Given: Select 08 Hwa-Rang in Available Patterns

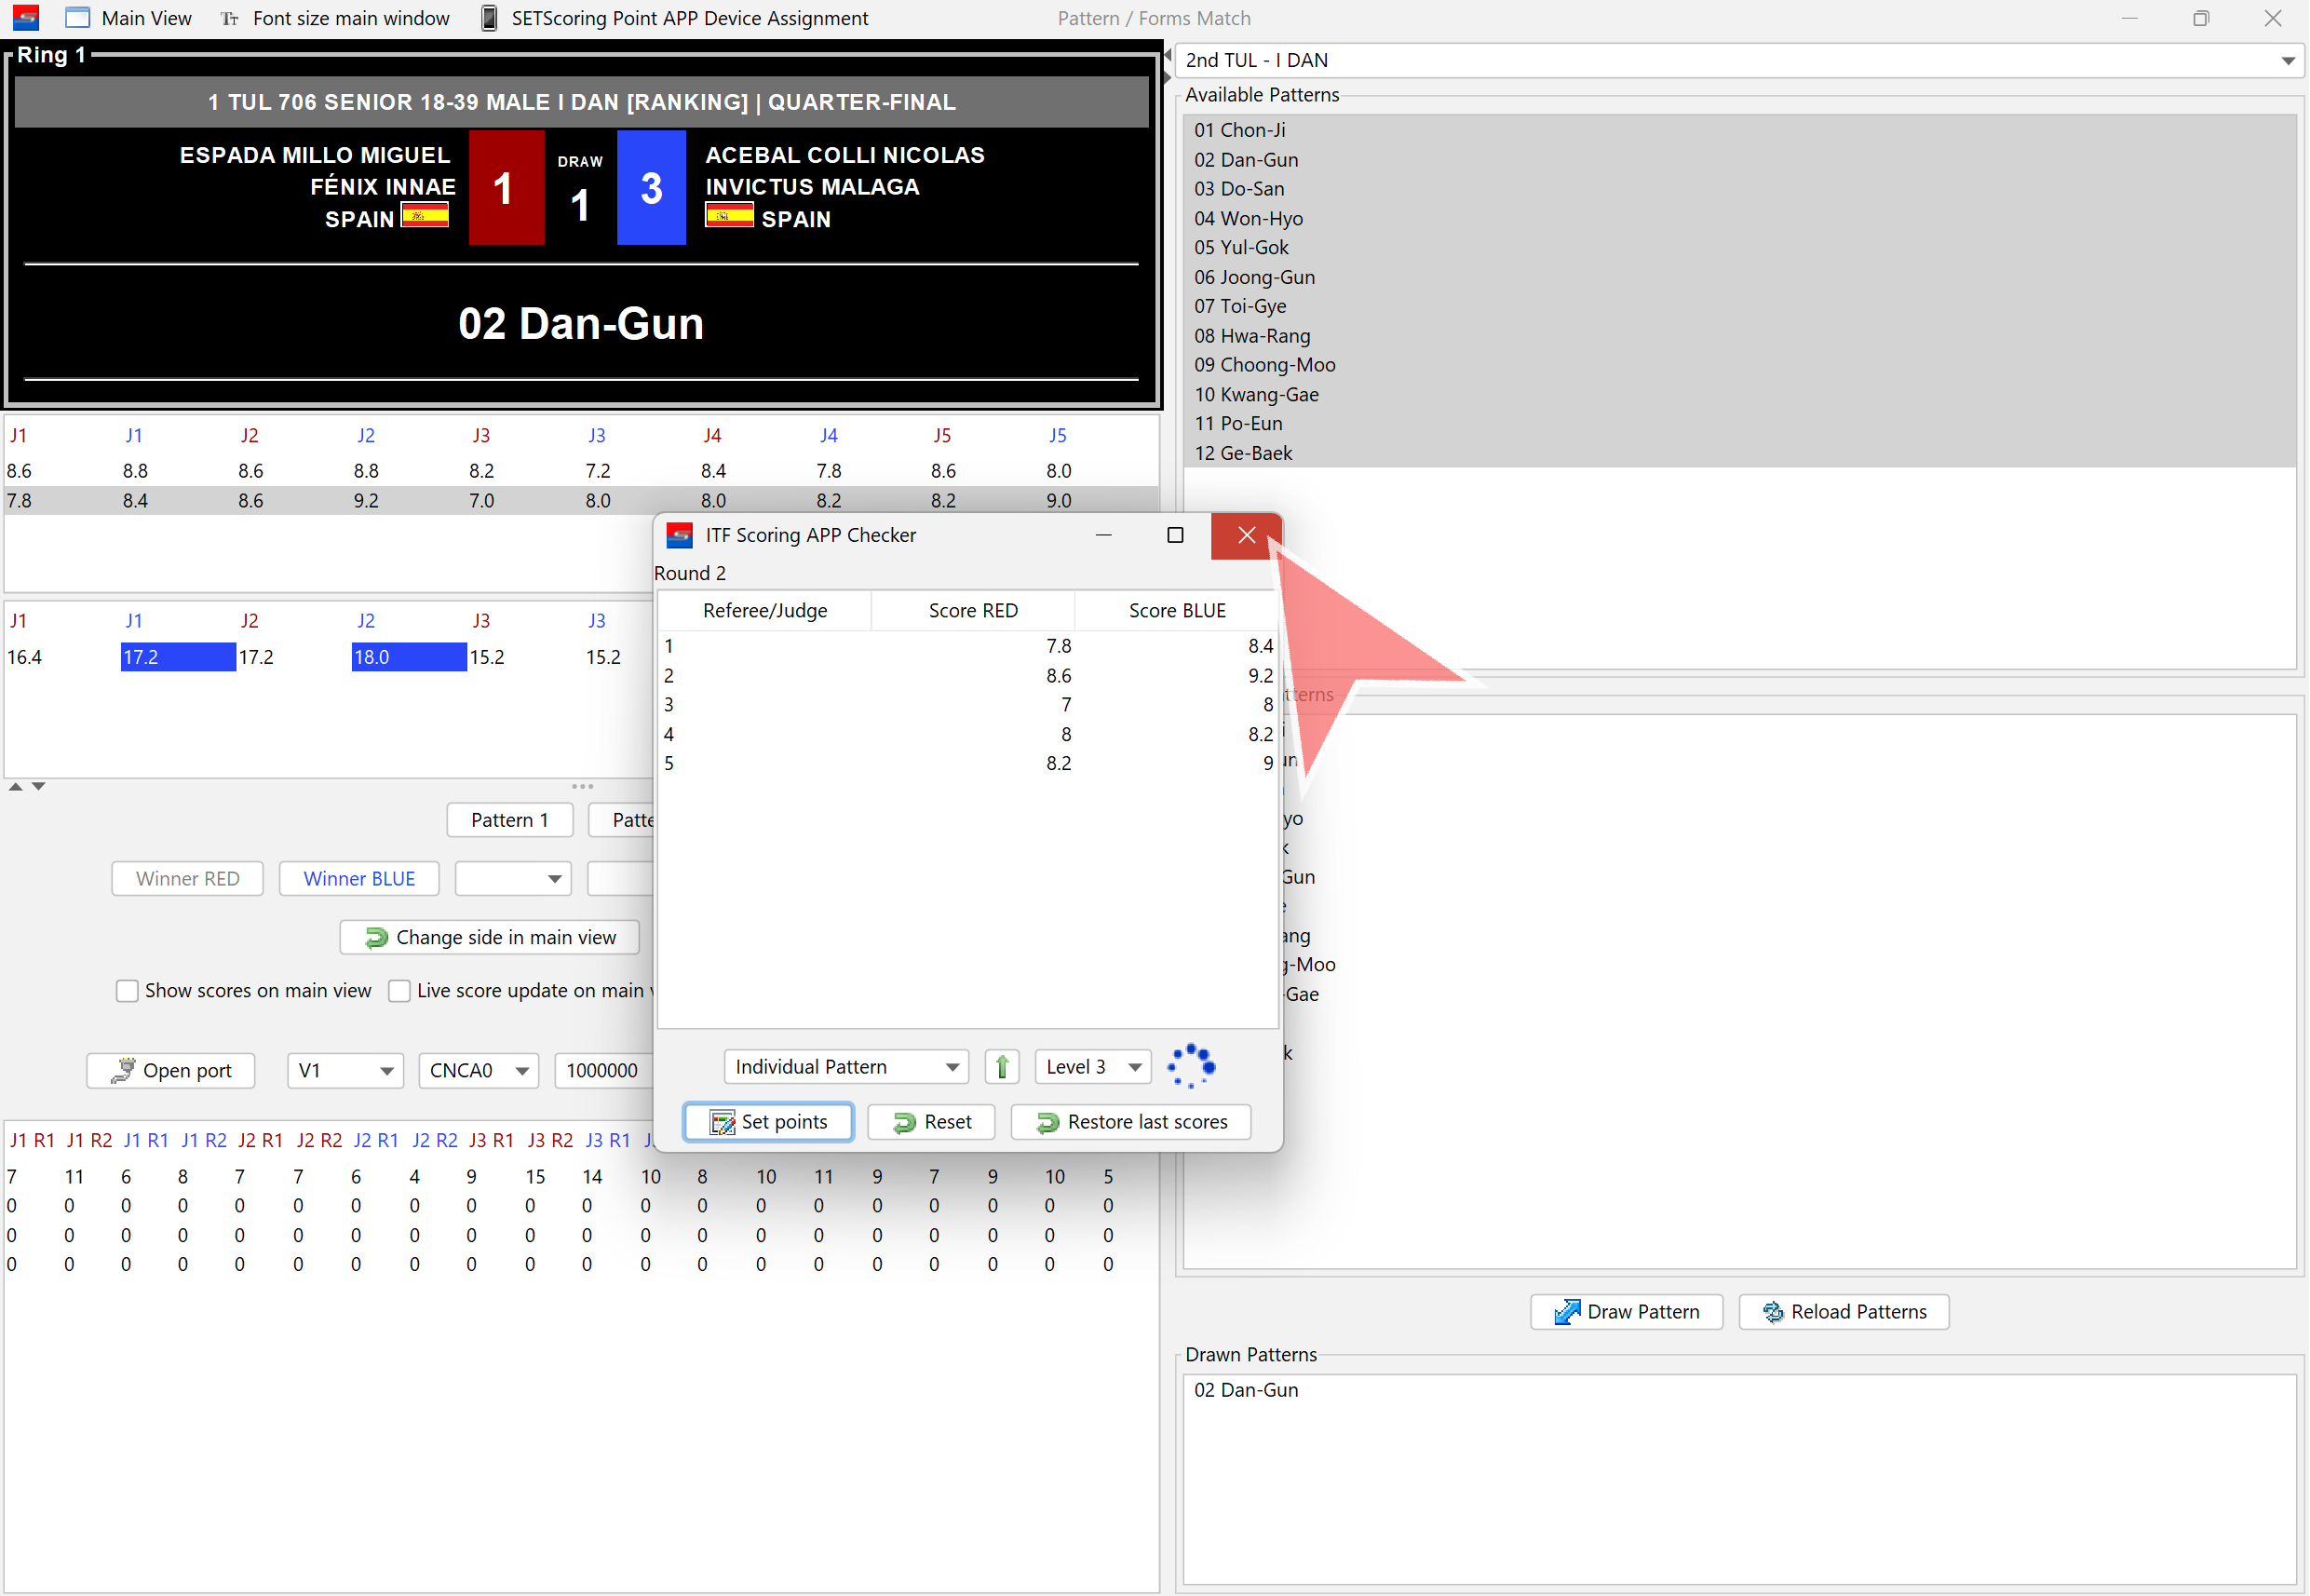Looking at the screenshot, I should click(x=1740, y=336).
